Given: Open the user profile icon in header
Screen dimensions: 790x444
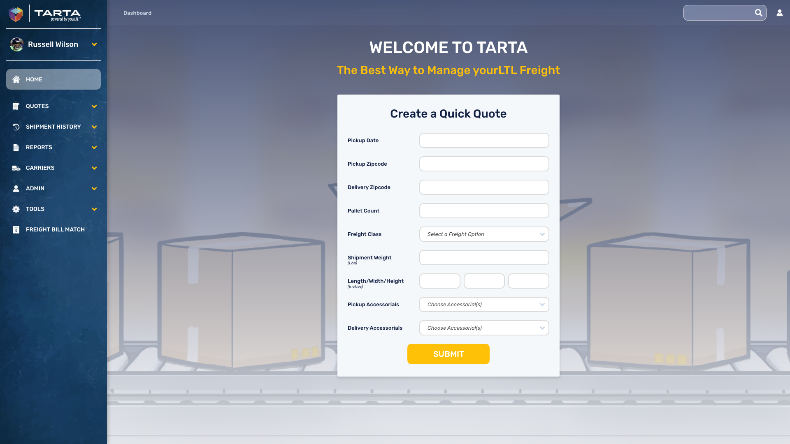Looking at the screenshot, I should click(779, 13).
